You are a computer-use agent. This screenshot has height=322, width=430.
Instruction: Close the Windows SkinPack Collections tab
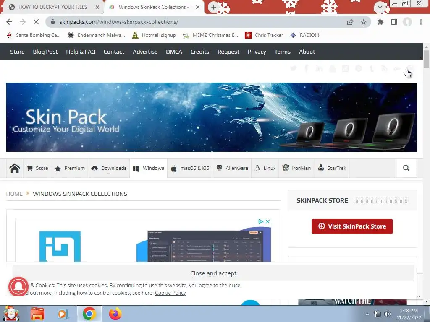198,7
